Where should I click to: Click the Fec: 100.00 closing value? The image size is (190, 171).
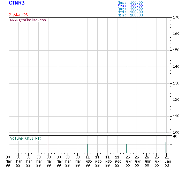pos(130,6)
